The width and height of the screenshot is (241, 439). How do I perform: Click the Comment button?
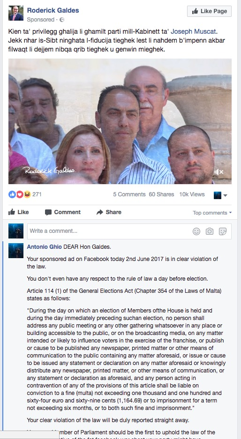click(x=63, y=212)
